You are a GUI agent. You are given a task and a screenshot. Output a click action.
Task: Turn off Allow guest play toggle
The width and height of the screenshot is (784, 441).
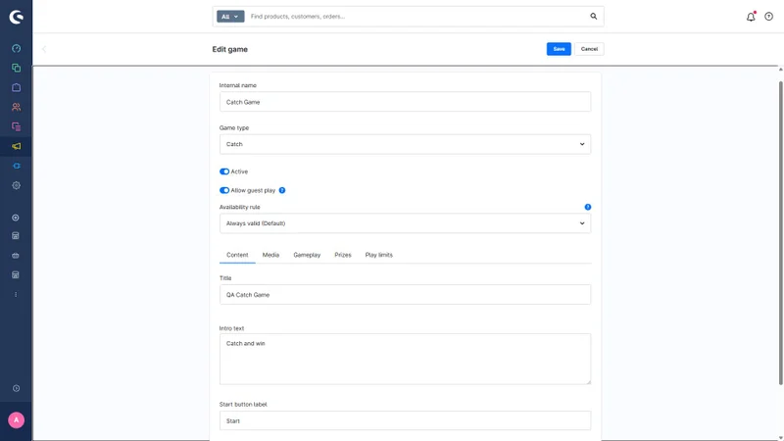point(224,190)
